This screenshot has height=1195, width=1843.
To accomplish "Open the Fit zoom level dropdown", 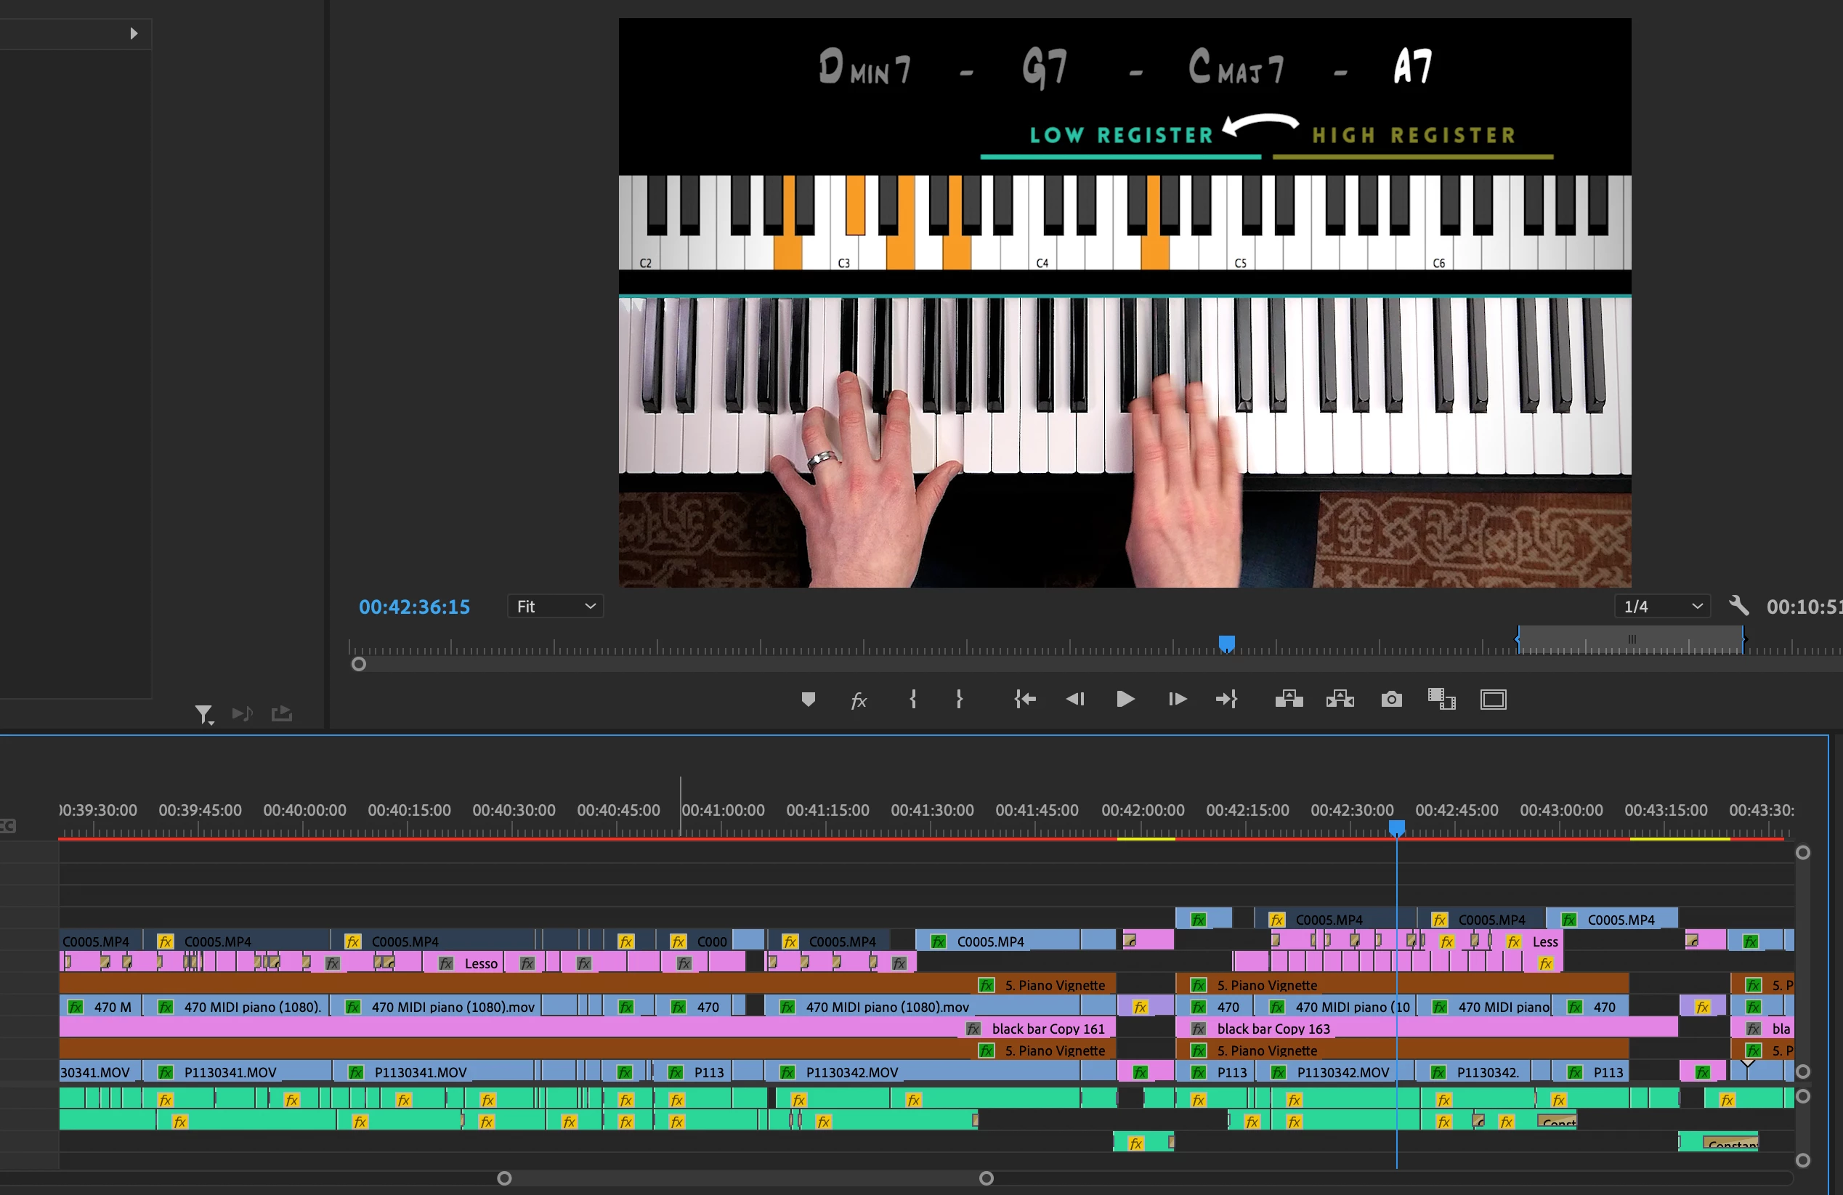I will point(555,607).
